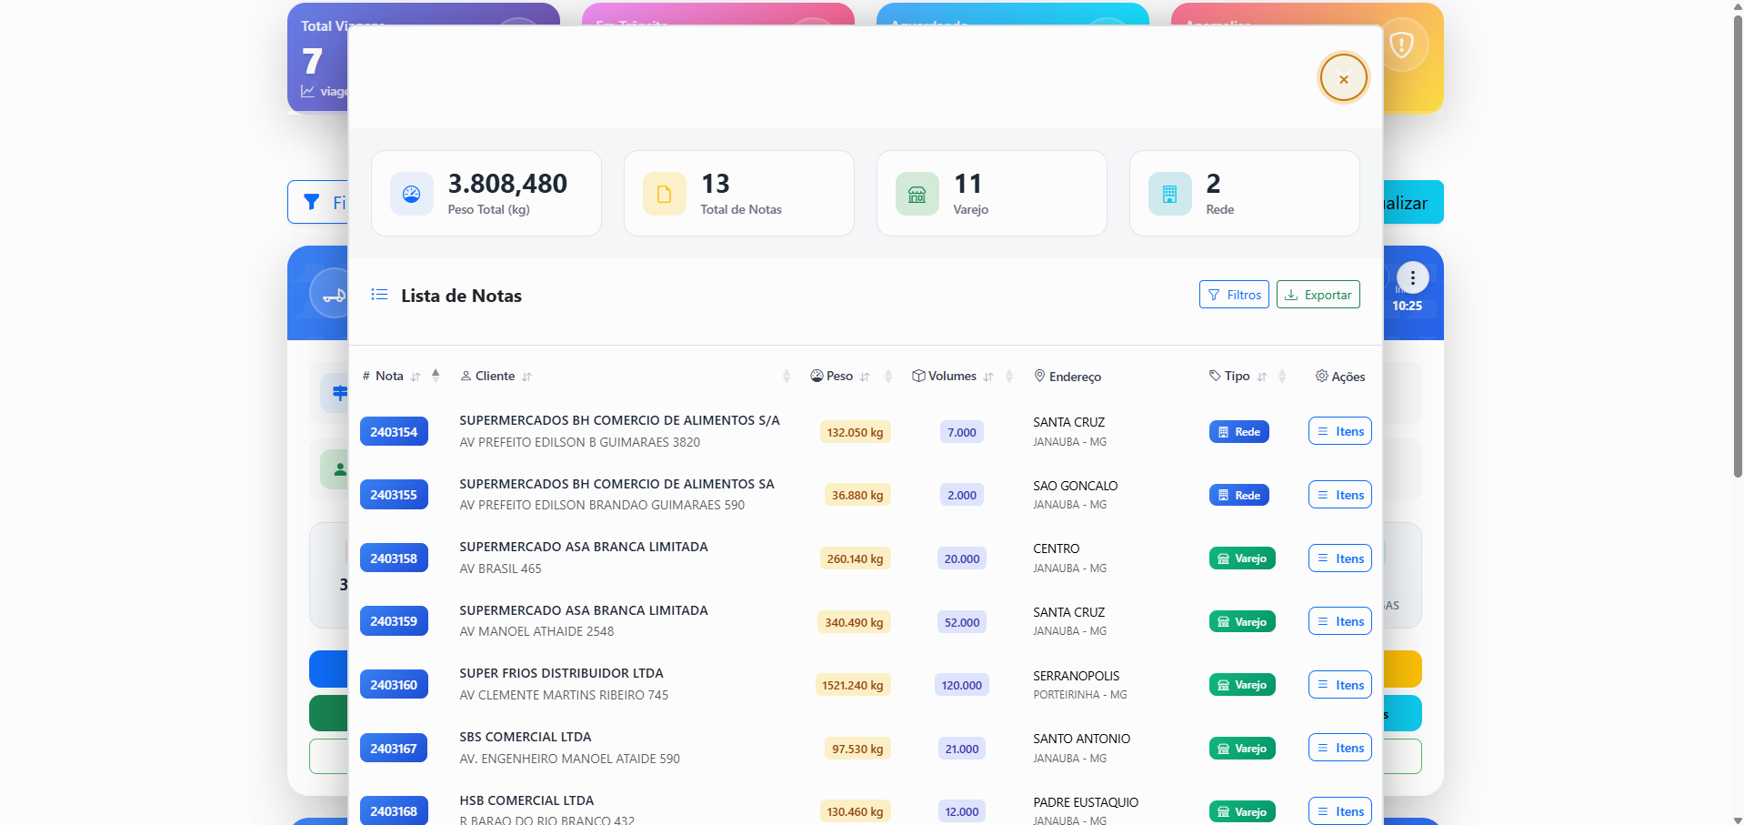Click the Peso Total gauge icon
Screen dimensions: 1744x825
[411, 194]
